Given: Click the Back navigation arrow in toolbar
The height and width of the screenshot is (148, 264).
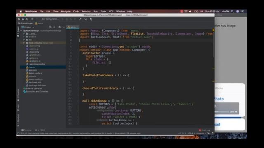Looking at the screenshot, I should click(32, 19).
